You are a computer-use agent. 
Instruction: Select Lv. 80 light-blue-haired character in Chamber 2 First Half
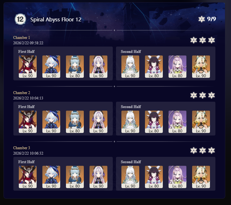pos(75,122)
